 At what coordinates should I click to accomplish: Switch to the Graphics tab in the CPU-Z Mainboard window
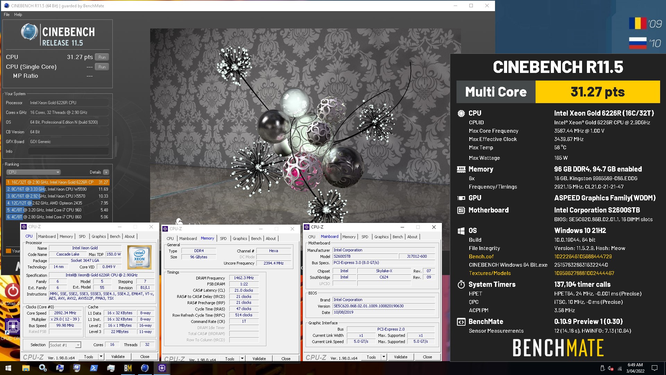coord(381,237)
